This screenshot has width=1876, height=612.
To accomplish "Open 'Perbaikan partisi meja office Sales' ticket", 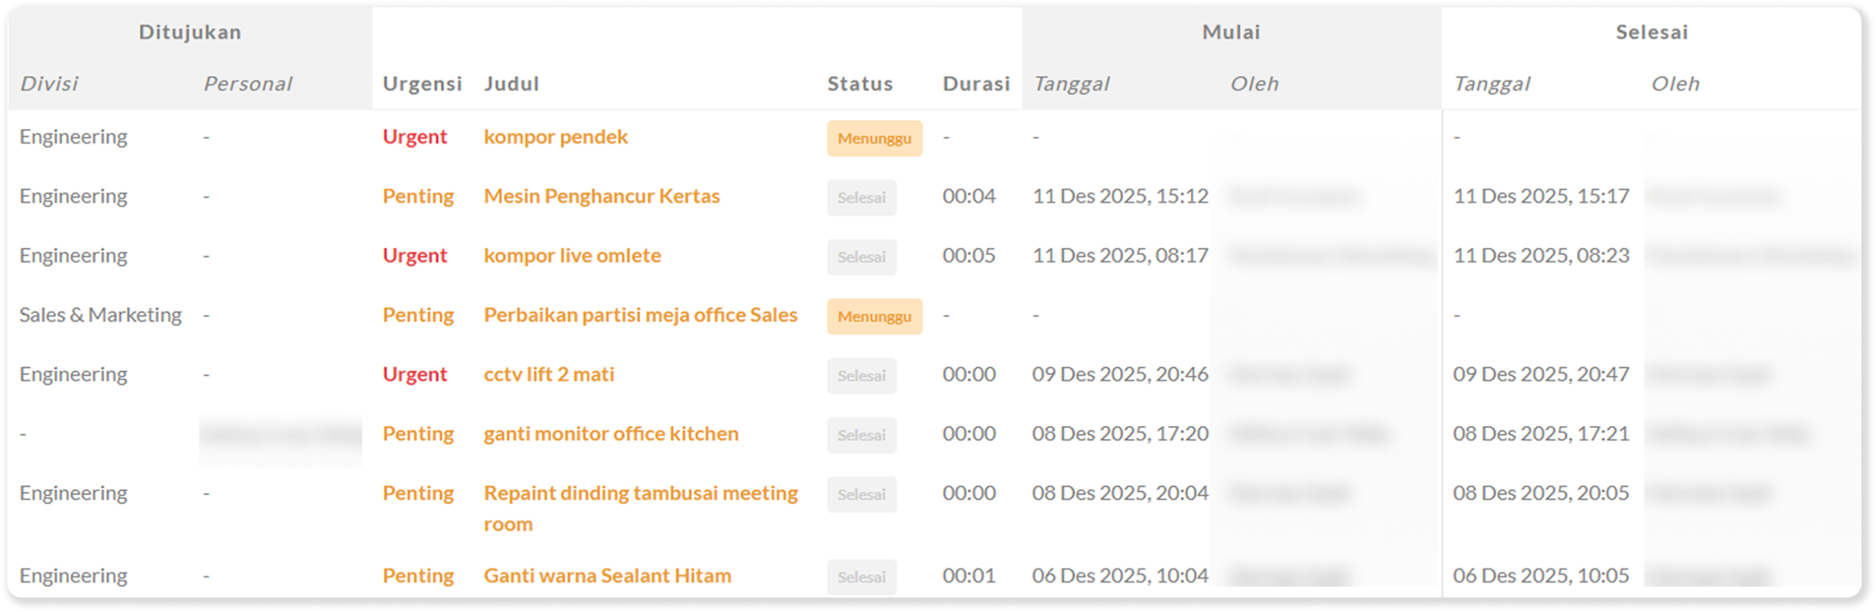I will click(x=640, y=315).
